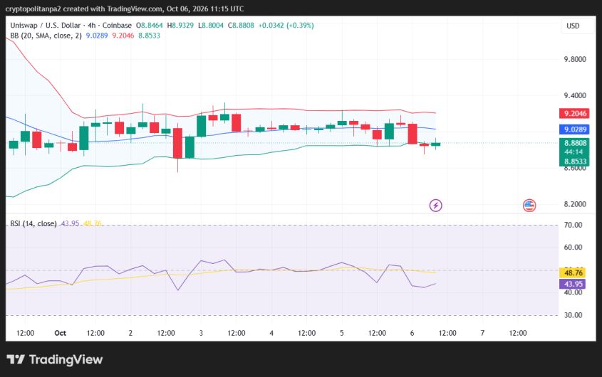Click the blue 9.0289 basis price label
This screenshot has height=377, width=602.
574,129
